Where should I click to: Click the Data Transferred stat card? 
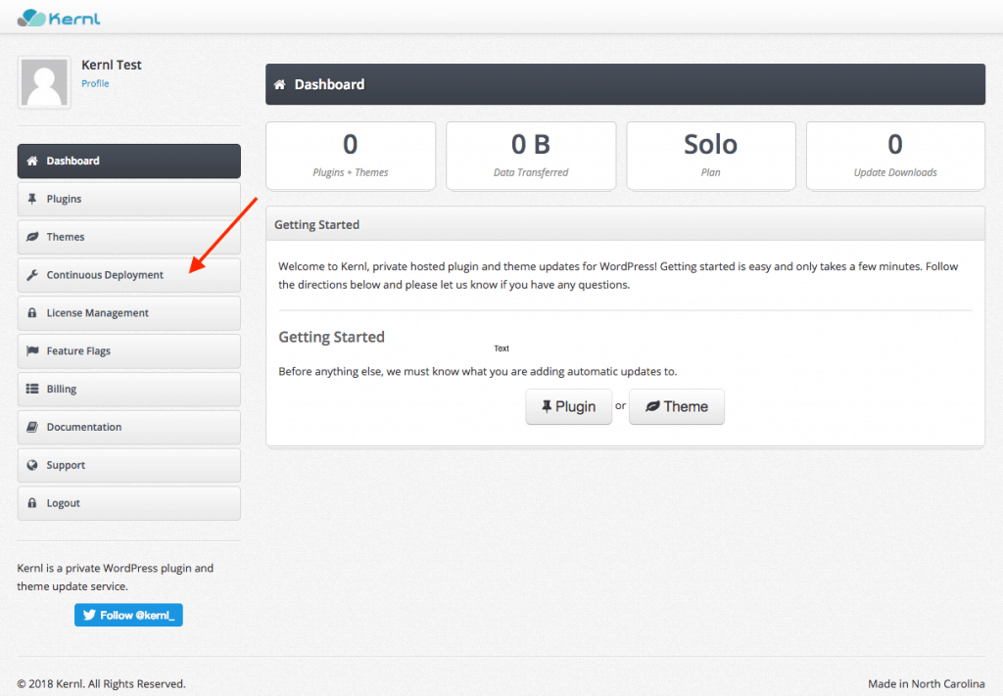click(x=531, y=156)
